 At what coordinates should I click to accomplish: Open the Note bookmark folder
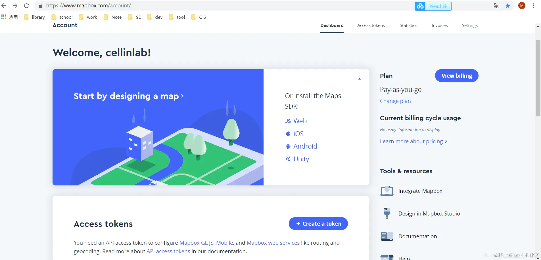(113, 17)
